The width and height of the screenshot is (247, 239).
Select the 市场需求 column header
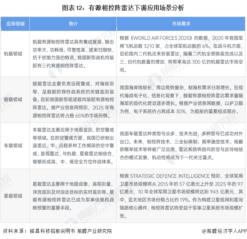(181, 24)
